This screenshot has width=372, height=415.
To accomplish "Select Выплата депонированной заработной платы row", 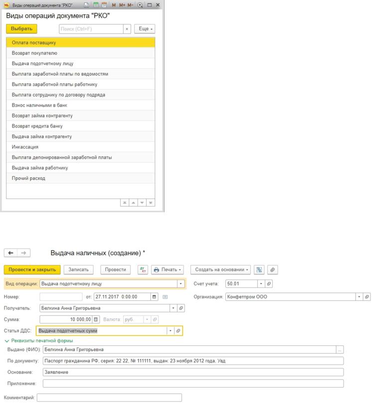I will coord(81,157).
